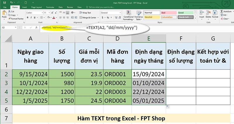Click the Save icon in the quick access toolbar
This screenshot has width=234, height=124.
click(4, 3)
